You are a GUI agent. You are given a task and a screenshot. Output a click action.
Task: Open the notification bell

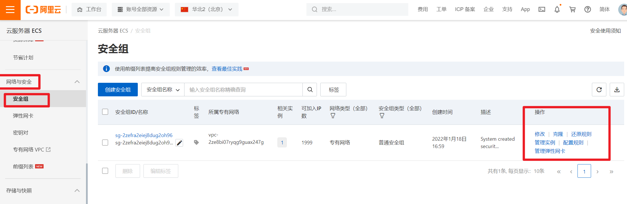tap(557, 10)
